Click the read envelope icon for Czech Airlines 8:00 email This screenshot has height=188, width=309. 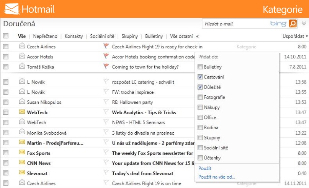point(22,46)
